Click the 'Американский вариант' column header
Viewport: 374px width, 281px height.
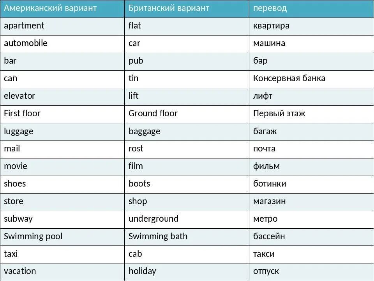(x=62, y=9)
